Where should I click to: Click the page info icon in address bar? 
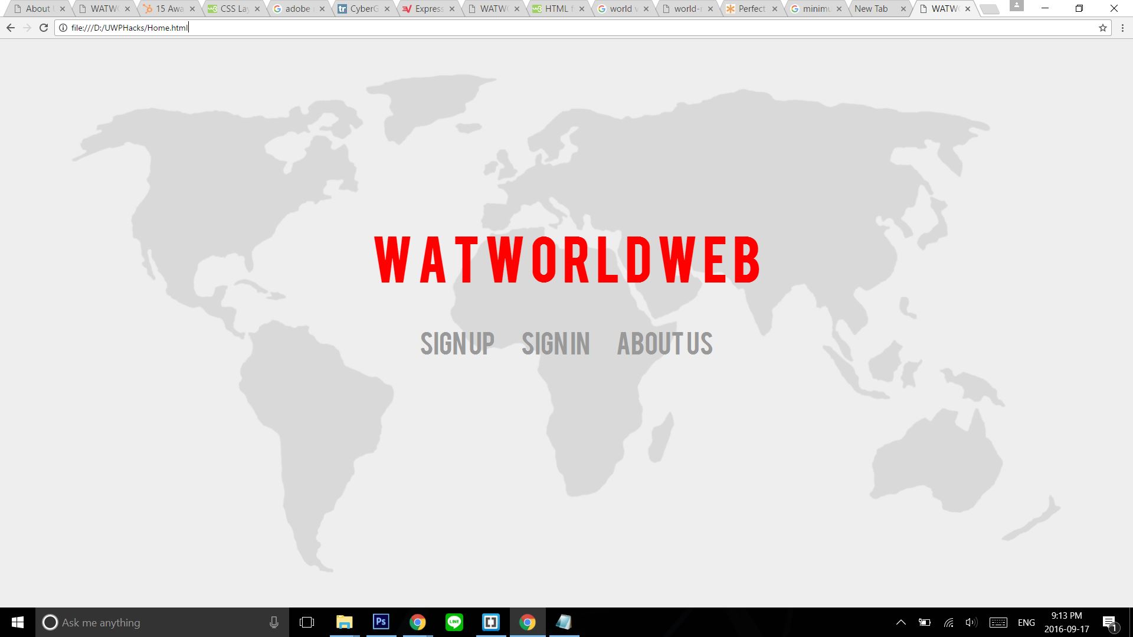tap(63, 28)
